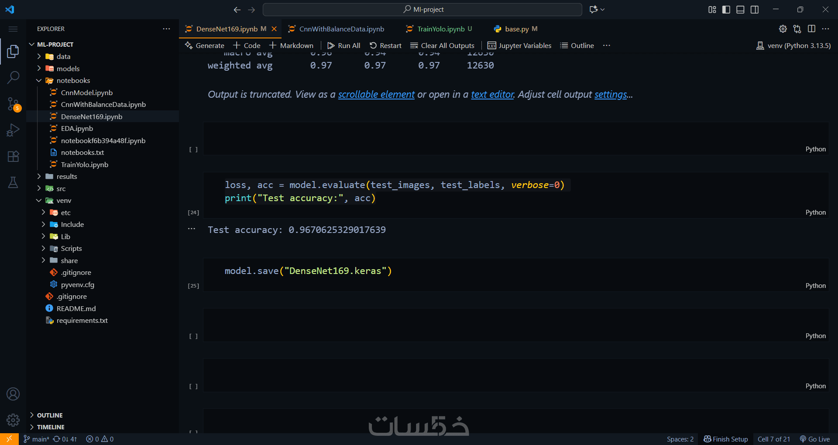This screenshot has height=445, width=838.
Task: Switch to the base.py tab
Action: [516, 29]
